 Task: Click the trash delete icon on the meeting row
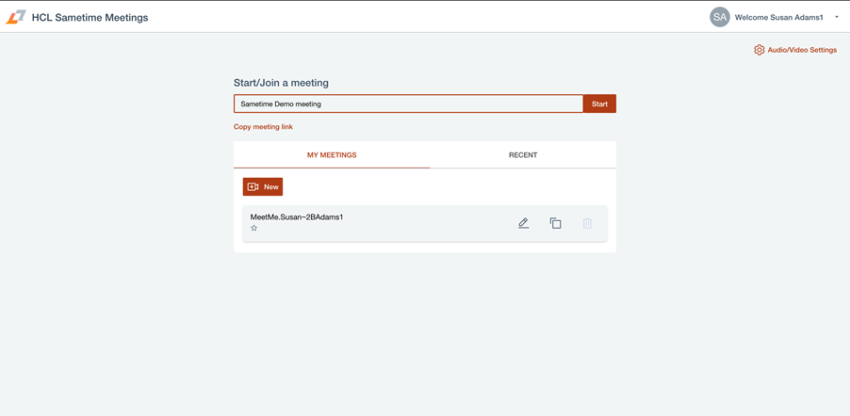[588, 223]
